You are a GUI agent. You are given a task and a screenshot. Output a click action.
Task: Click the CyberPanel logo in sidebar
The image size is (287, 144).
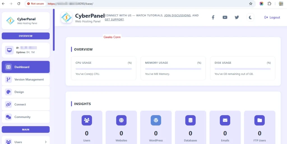pos(10,21)
